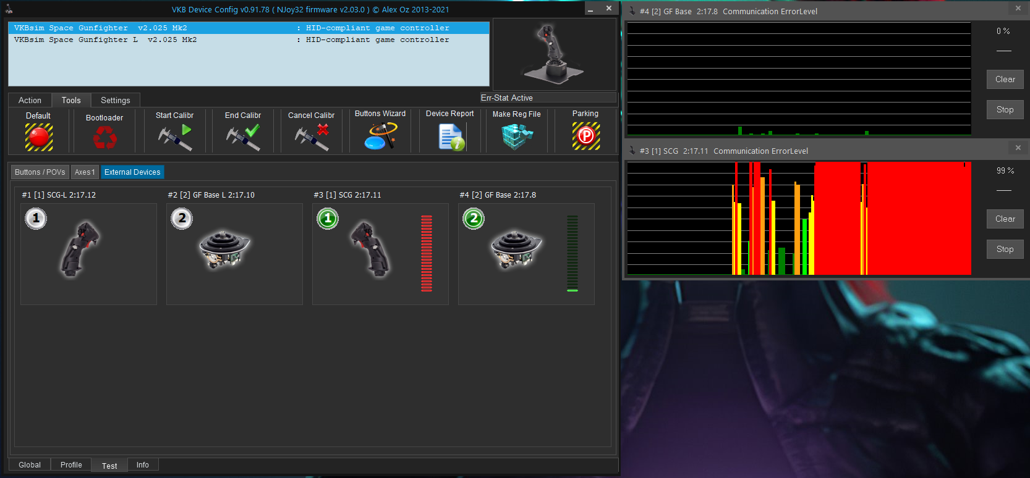Open the Profile bottom tab

(71, 465)
